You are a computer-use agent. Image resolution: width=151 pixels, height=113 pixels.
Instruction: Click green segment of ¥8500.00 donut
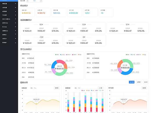(x=129, y=62)
